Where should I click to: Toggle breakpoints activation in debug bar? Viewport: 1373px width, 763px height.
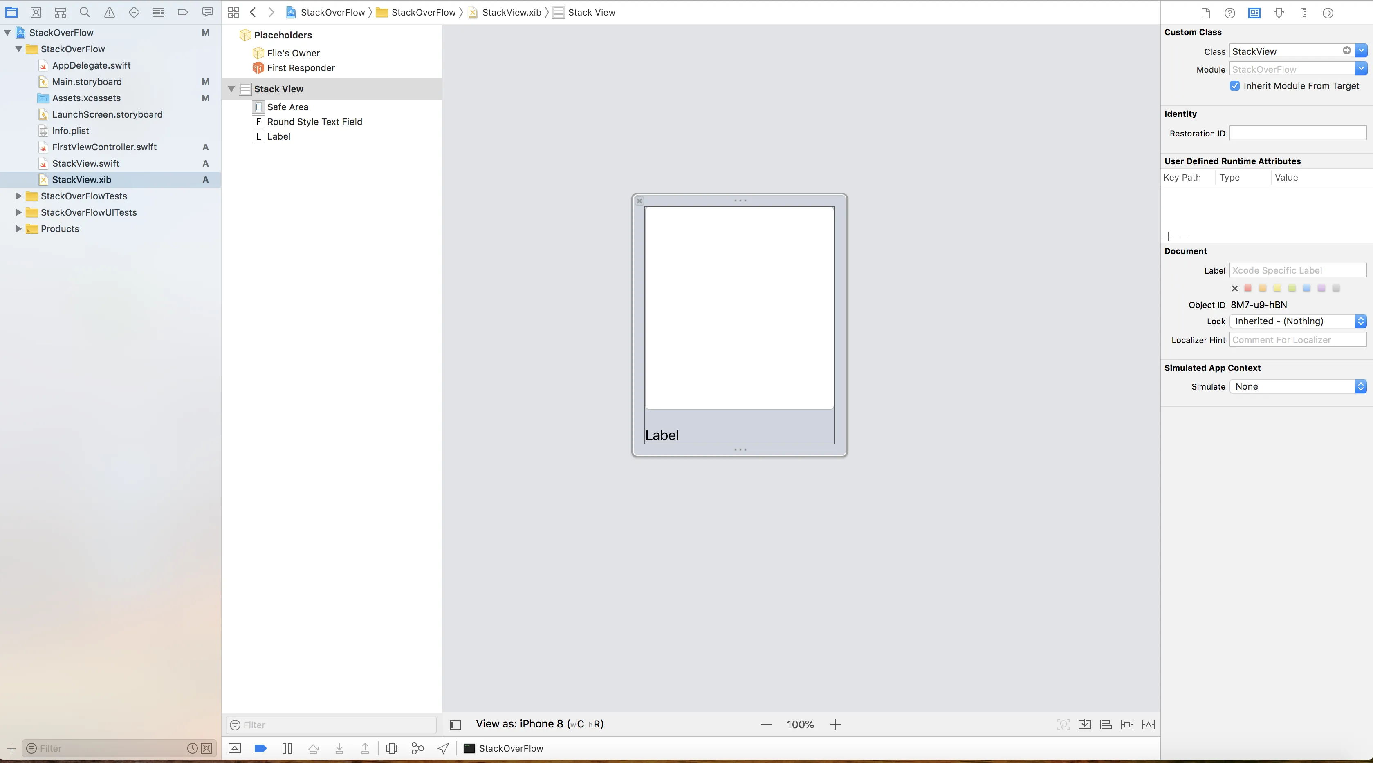[260, 748]
